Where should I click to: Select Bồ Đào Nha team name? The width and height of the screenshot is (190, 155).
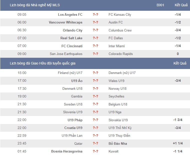tap(118, 143)
